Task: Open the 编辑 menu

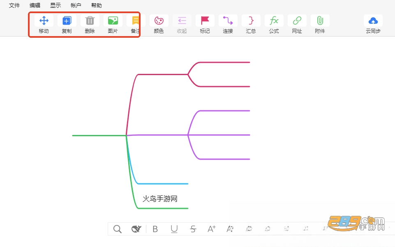Action: pyautogui.click(x=35, y=5)
